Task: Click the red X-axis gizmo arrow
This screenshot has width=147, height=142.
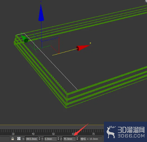Action: (83, 48)
